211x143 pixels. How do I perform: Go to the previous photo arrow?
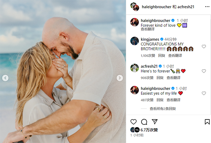point(5,78)
